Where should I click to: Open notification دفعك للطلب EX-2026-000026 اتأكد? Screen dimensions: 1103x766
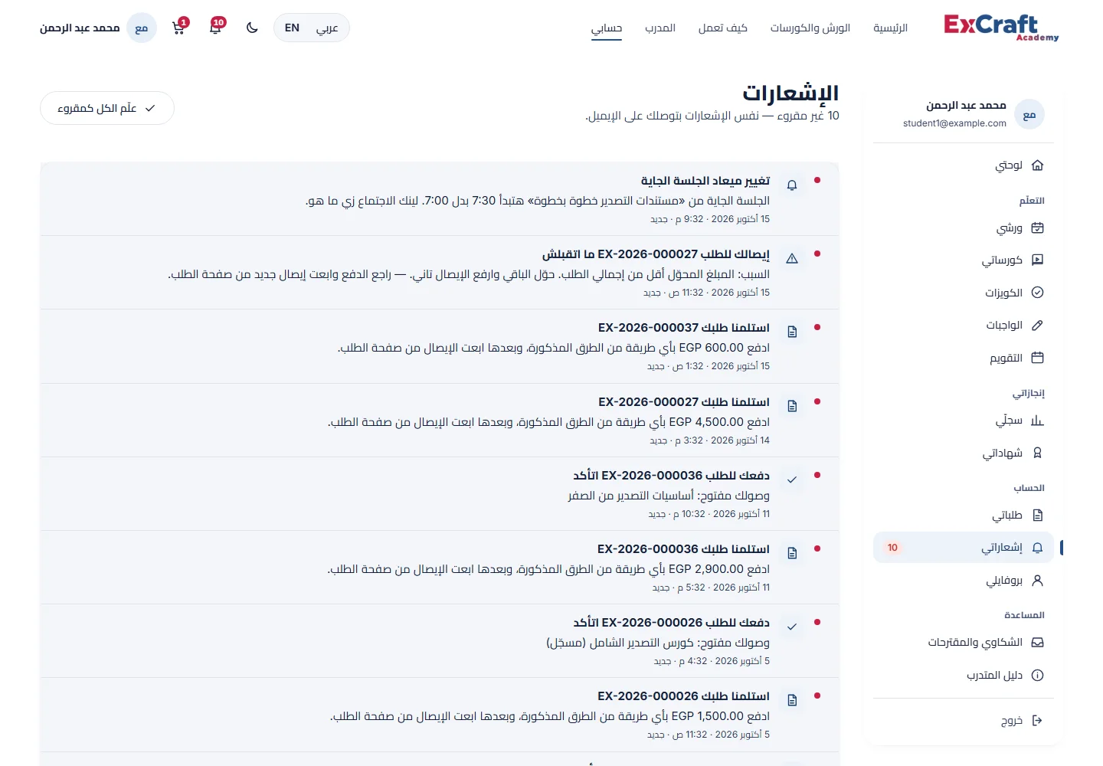(440, 641)
